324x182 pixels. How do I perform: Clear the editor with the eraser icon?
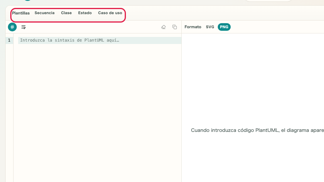[x=163, y=27]
